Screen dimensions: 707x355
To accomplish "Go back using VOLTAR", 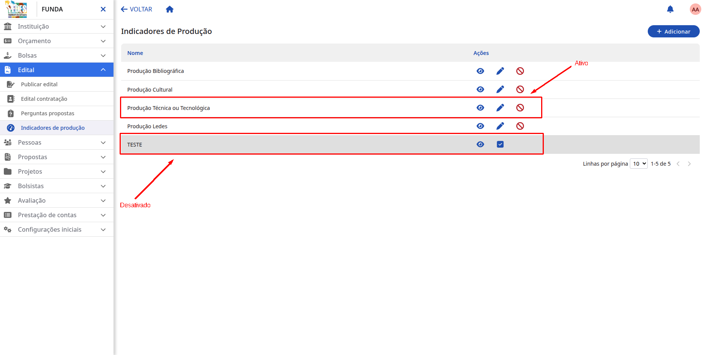I will 136,9.
